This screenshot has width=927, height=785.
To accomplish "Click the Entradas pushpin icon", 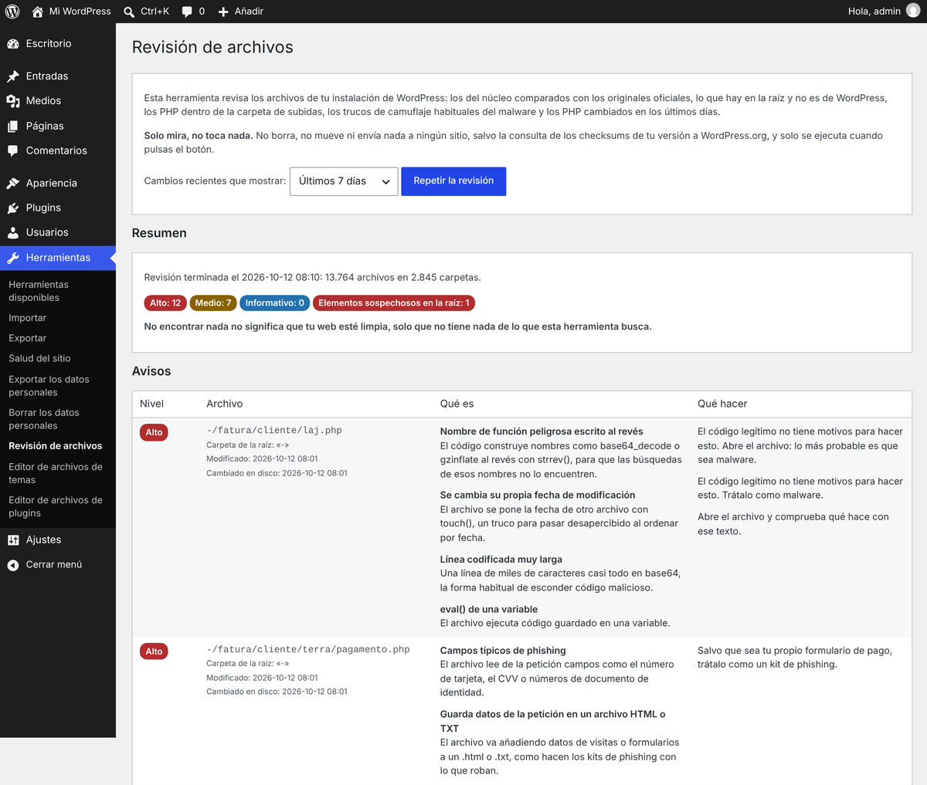I will click(x=13, y=76).
